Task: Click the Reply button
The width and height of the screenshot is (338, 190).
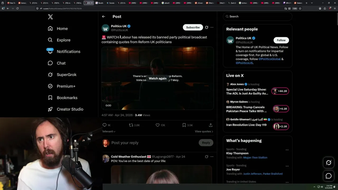Action: pos(206,143)
